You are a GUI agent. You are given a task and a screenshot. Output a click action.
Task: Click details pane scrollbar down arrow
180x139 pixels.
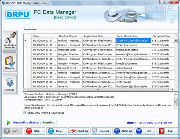point(176,108)
